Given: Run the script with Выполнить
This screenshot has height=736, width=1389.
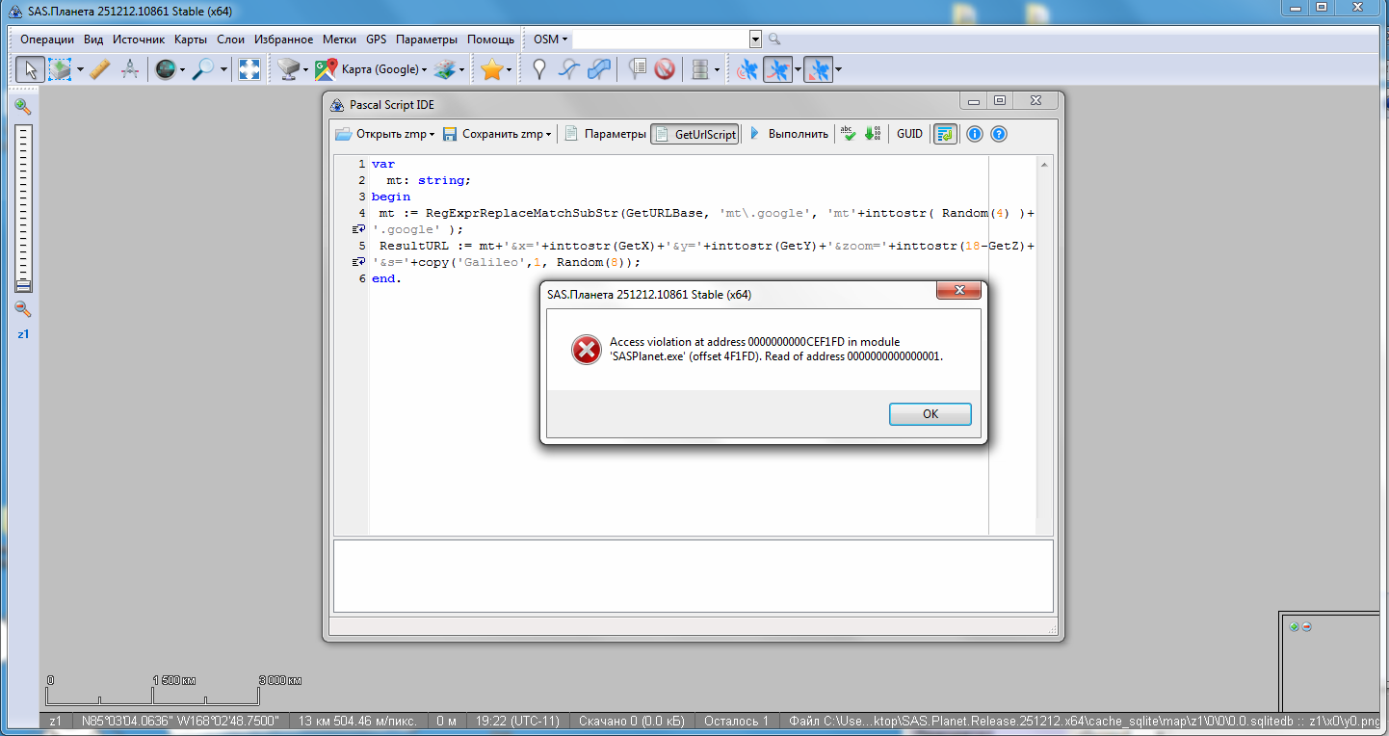Looking at the screenshot, I should coord(789,134).
